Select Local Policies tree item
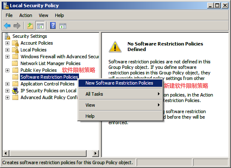231x168 pixels. point(34,50)
